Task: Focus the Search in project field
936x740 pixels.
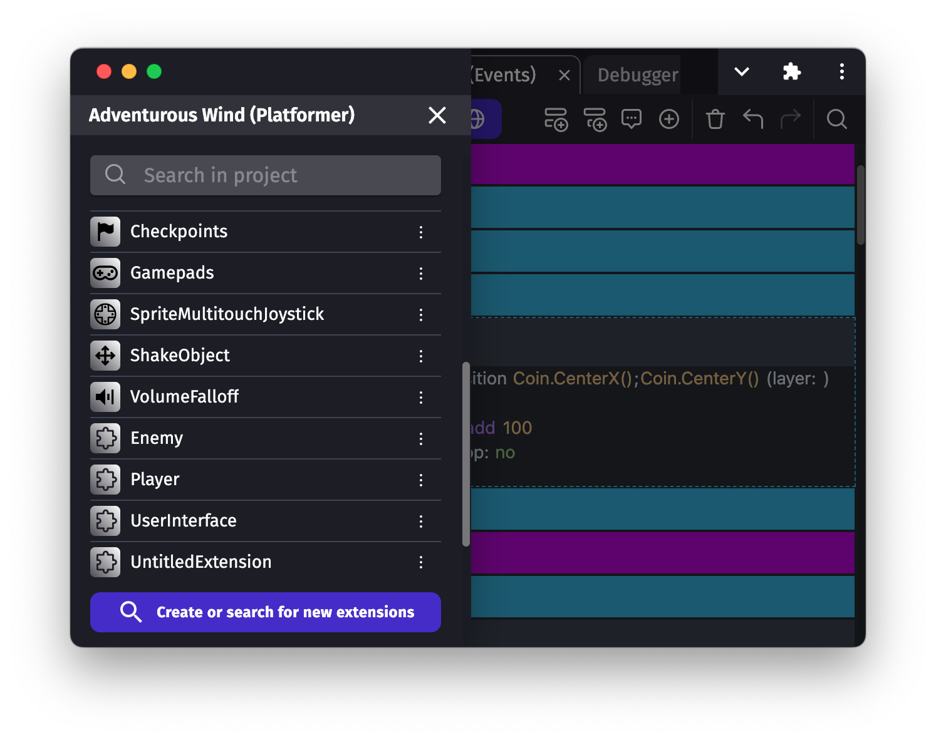Action: [266, 175]
